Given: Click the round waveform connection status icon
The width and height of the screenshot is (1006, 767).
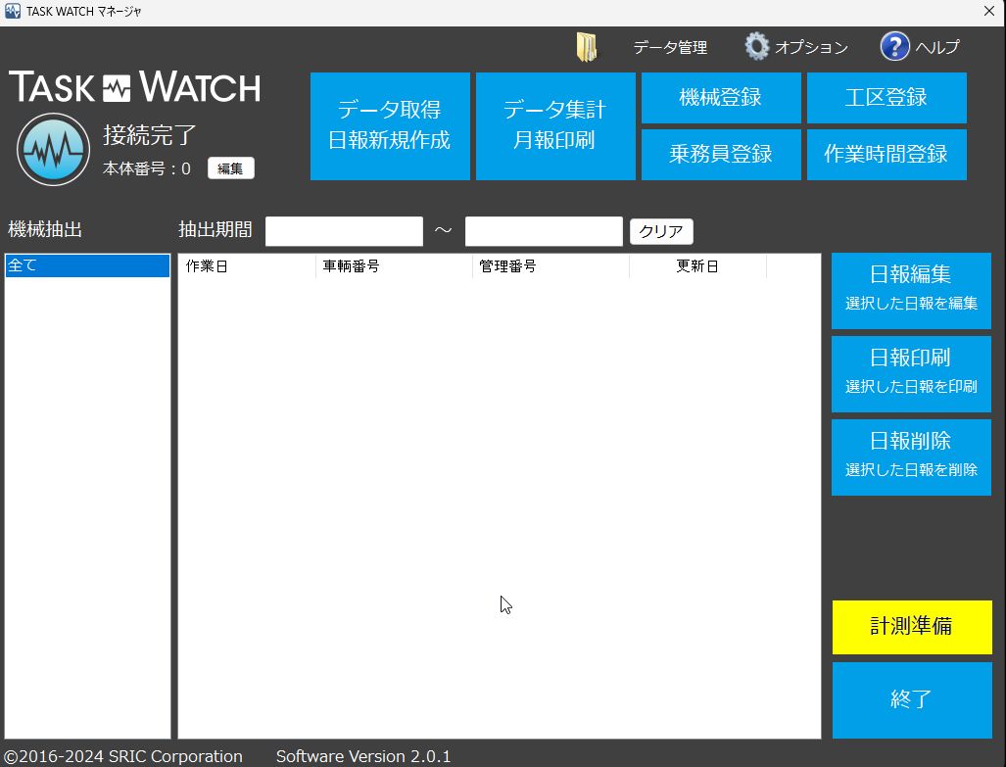Looking at the screenshot, I should pyautogui.click(x=53, y=150).
